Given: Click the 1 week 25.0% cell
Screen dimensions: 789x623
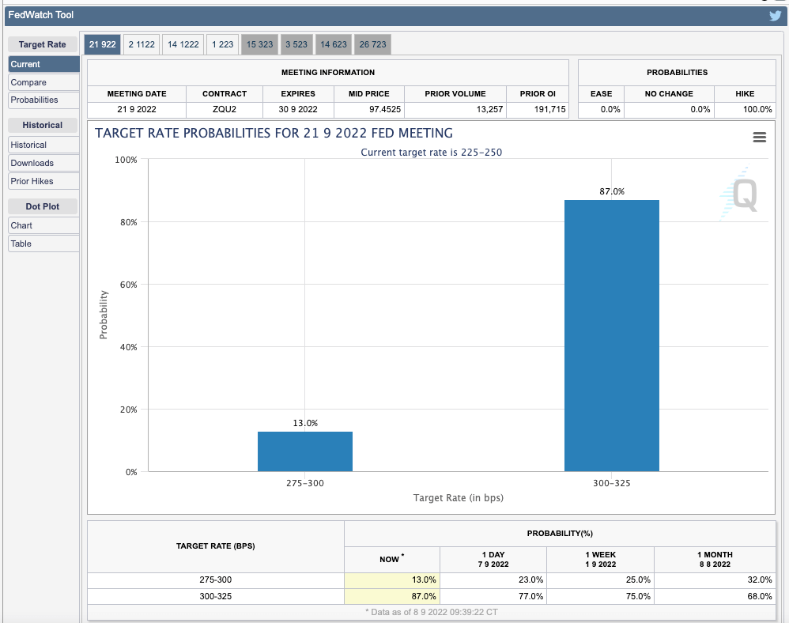Looking at the screenshot, I should 600,580.
